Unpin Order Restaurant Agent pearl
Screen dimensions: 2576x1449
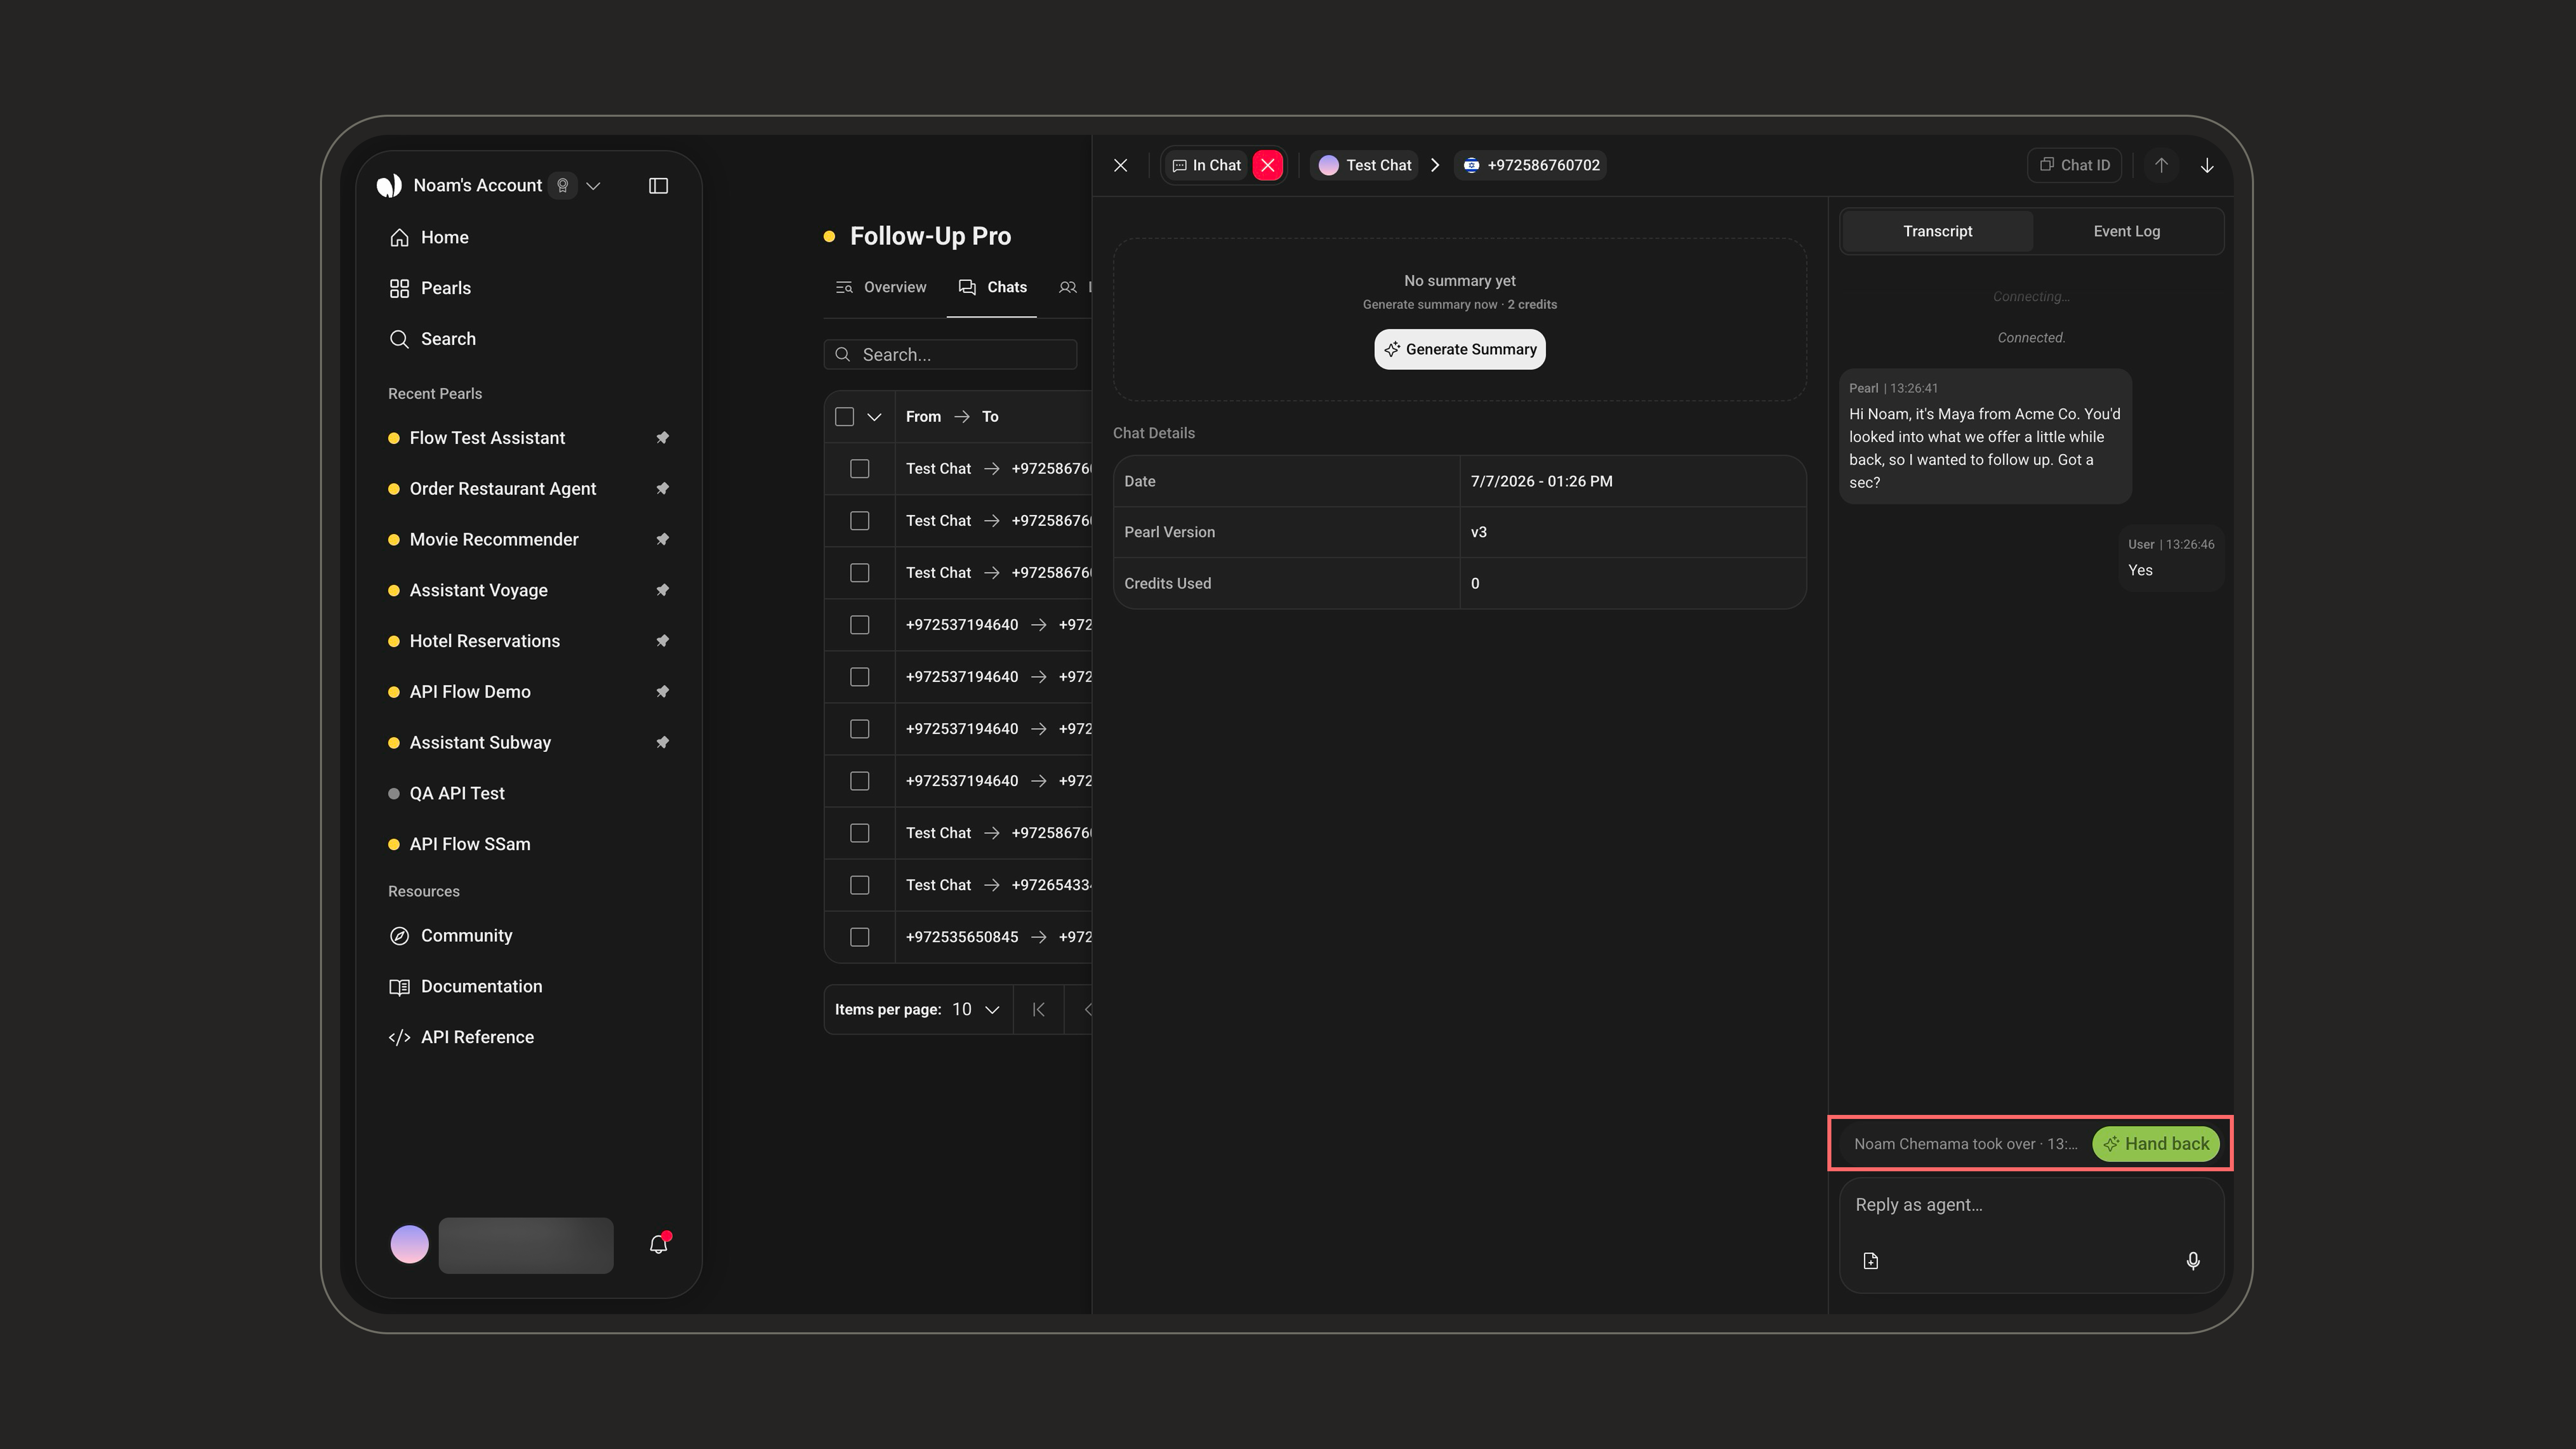pyautogui.click(x=662, y=489)
